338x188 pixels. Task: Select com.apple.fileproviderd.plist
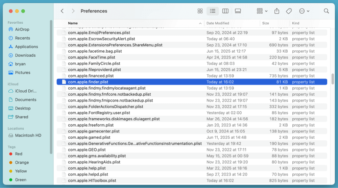click(x=192, y=70)
